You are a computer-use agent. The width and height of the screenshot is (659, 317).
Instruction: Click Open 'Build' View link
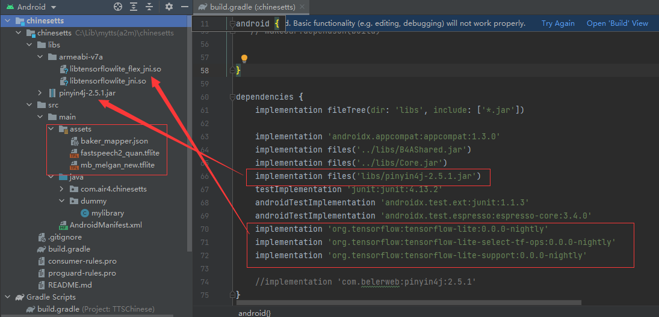617,23
